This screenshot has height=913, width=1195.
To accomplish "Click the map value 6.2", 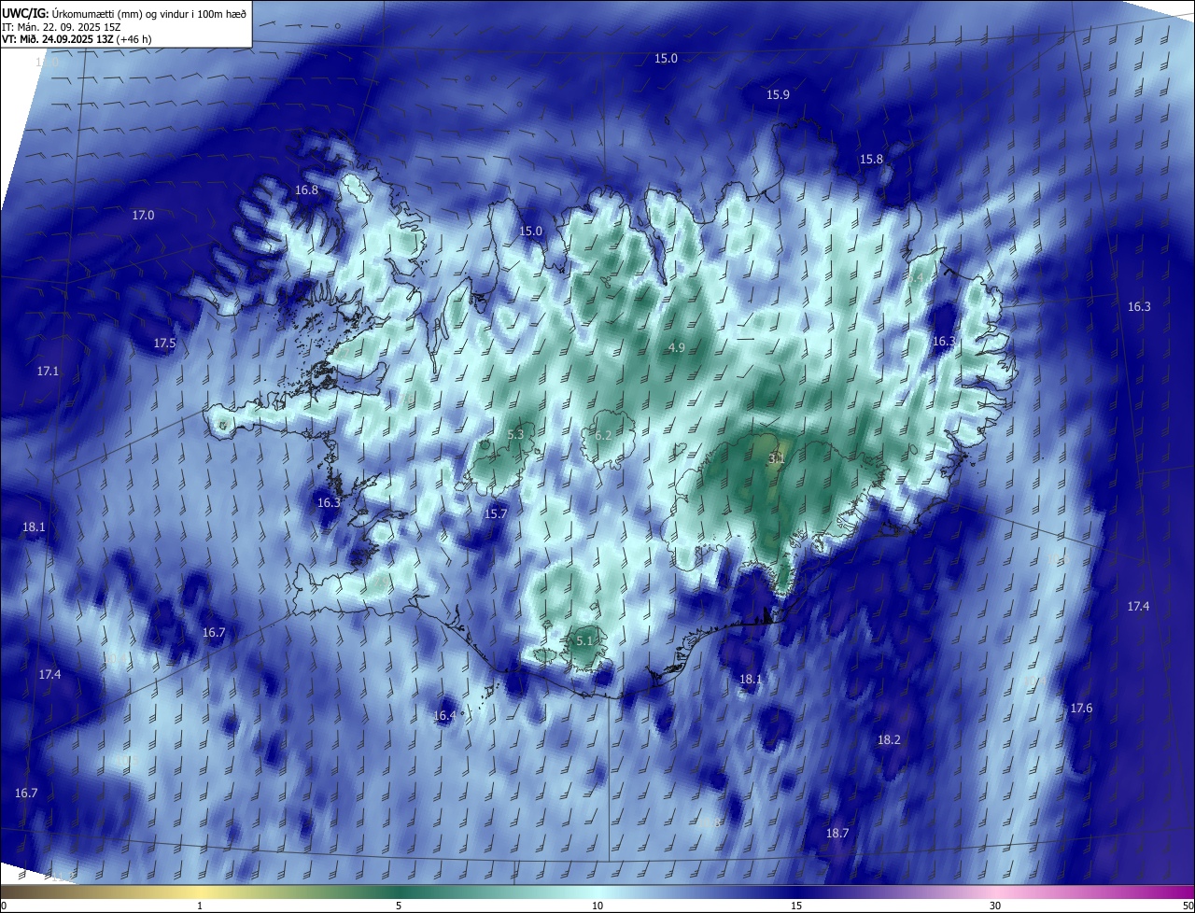I will click(603, 435).
